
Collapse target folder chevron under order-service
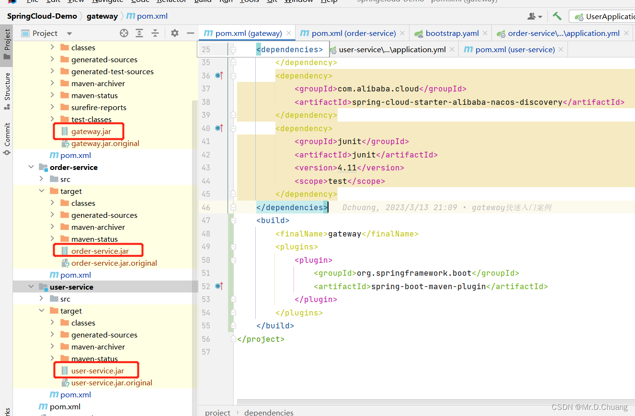[x=42, y=191]
